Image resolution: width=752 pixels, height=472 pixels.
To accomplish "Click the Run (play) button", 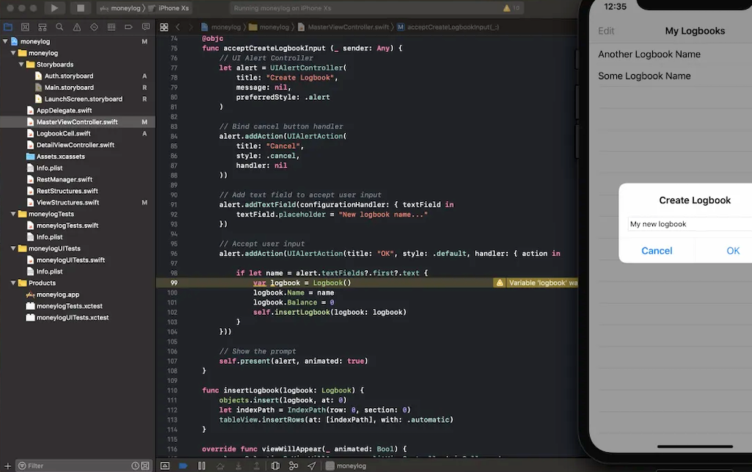I will (54, 8).
